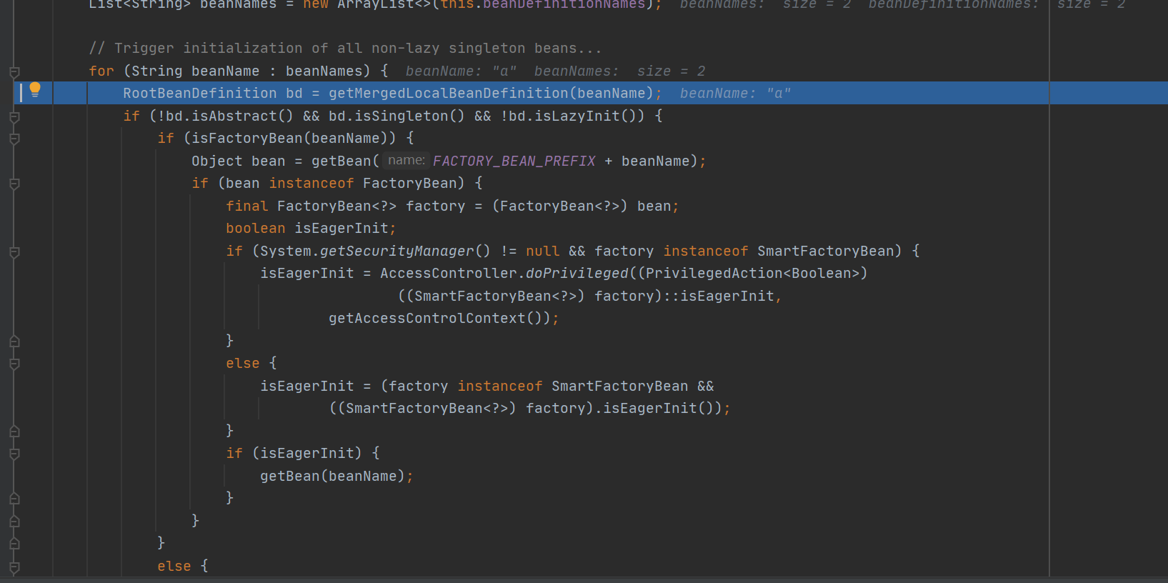Click the 'getSecurityManager' method call
This screenshot has width=1168, height=583.
[x=397, y=251]
